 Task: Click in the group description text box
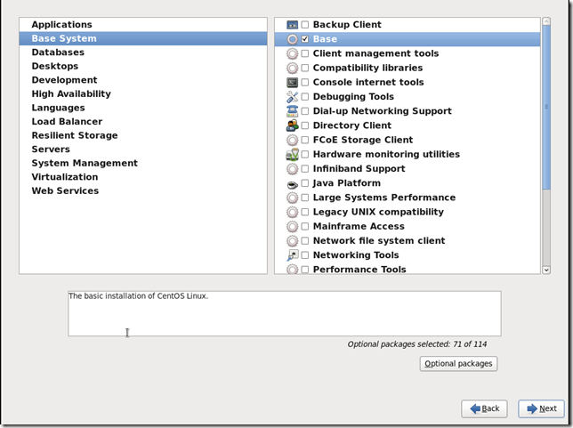pyautogui.click(x=285, y=313)
